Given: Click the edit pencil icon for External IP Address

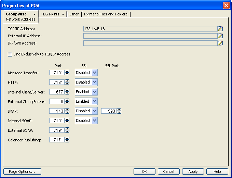Looking at the screenshot, I should (220, 36).
